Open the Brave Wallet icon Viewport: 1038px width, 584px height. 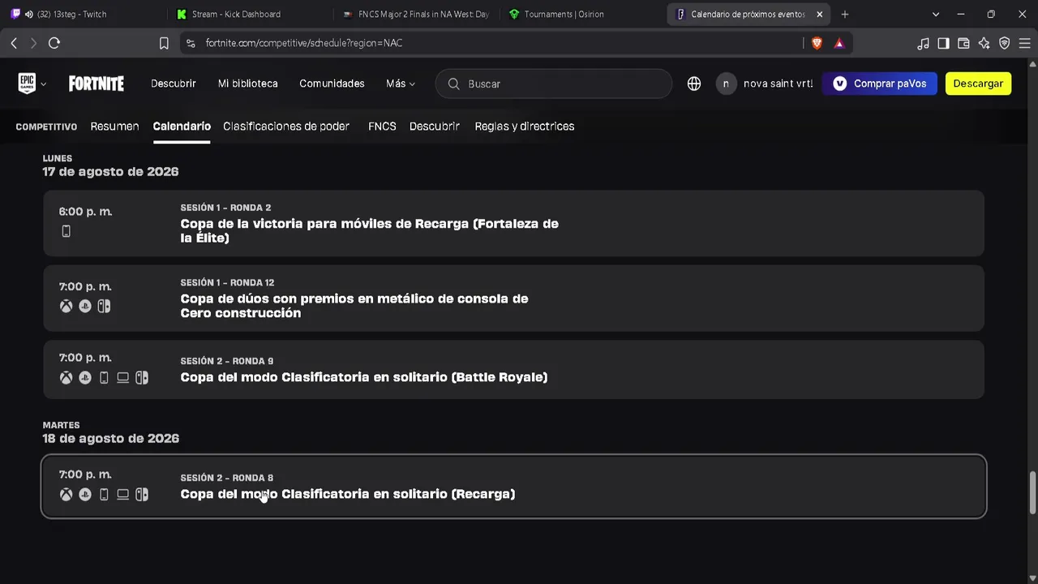[x=963, y=43]
